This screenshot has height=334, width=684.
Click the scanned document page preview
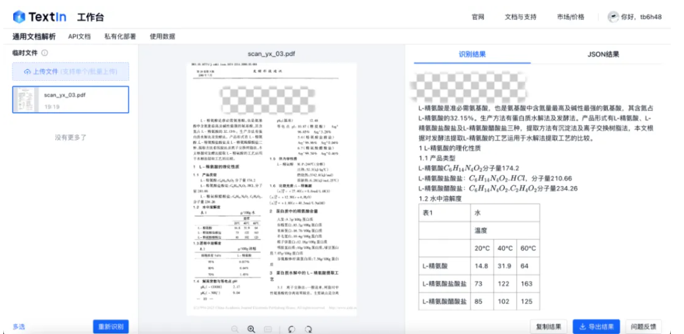(271, 189)
